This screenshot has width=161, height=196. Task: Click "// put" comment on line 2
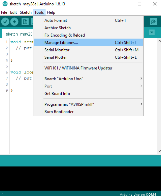point(24,48)
